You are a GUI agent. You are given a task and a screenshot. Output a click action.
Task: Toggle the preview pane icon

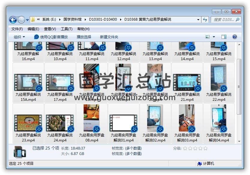click(x=224, y=37)
